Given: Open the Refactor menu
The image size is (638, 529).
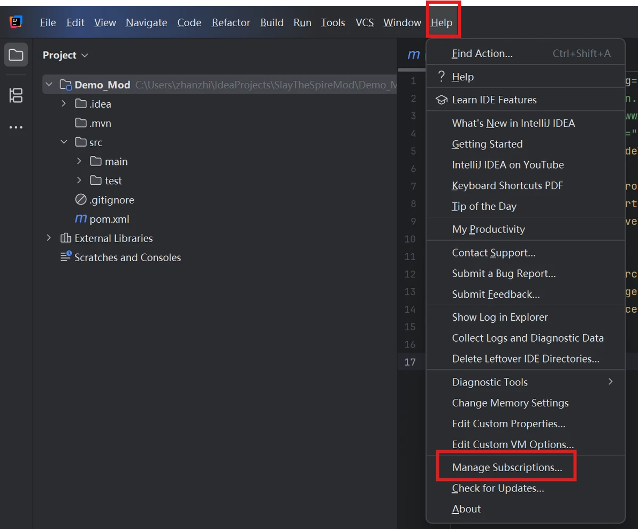Looking at the screenshot, I should pyautogui.click(x=231, y=22).
